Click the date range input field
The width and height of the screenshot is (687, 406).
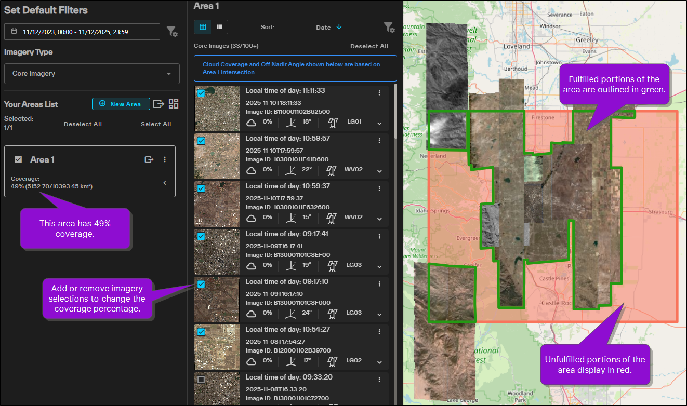pos(82,32)
